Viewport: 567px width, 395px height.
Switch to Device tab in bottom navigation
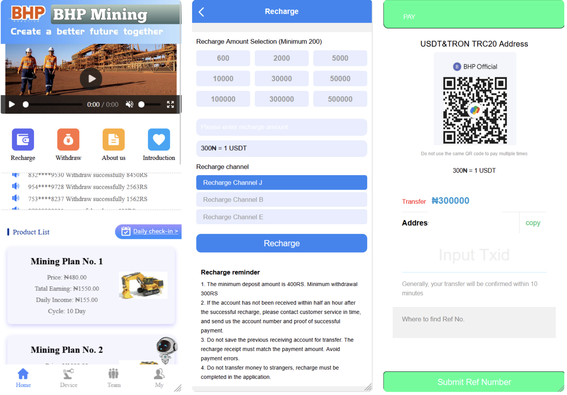point(68,378)
